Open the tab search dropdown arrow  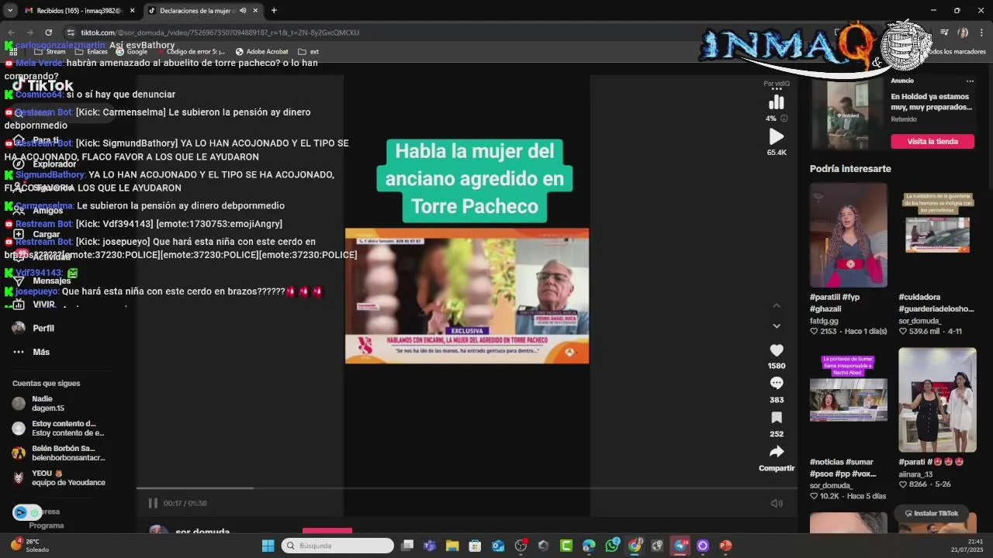tap(9, 11)
